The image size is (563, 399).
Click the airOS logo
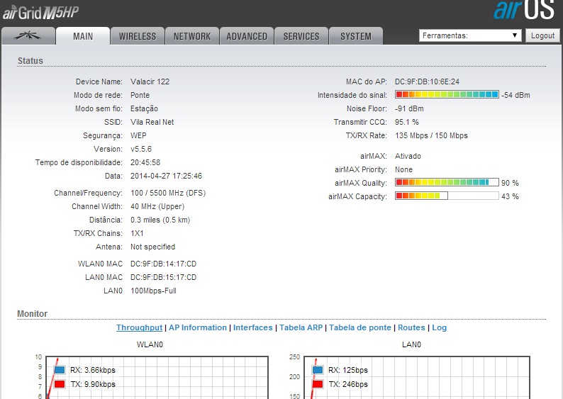click(x=524, y=10)
